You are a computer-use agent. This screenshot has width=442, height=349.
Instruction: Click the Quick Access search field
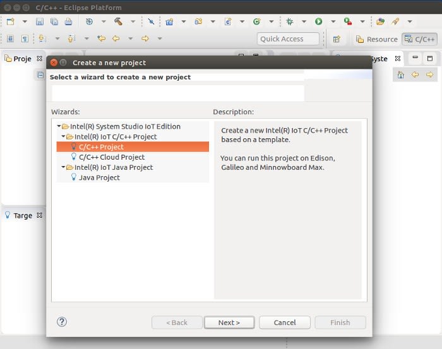(x=288, y=39)
